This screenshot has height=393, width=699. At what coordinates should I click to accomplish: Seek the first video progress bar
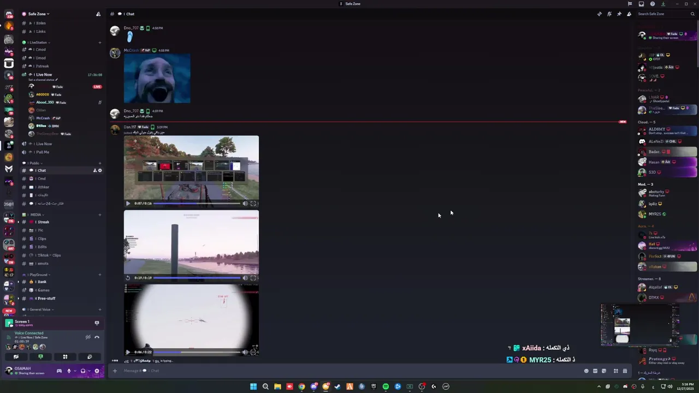(197, 204)
